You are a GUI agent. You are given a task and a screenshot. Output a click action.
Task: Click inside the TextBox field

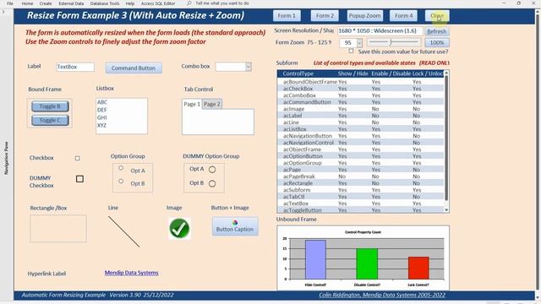point(75,67)
